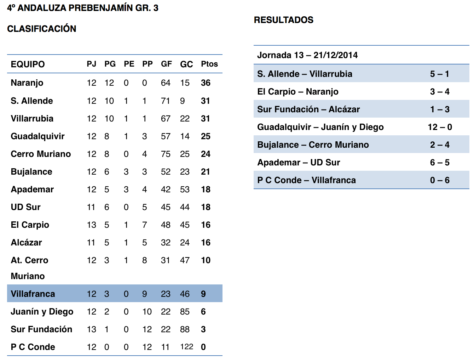Select the P C Conde – Villafranca match
The height and width of the screenshot is (362, 474).
[362, 180]
